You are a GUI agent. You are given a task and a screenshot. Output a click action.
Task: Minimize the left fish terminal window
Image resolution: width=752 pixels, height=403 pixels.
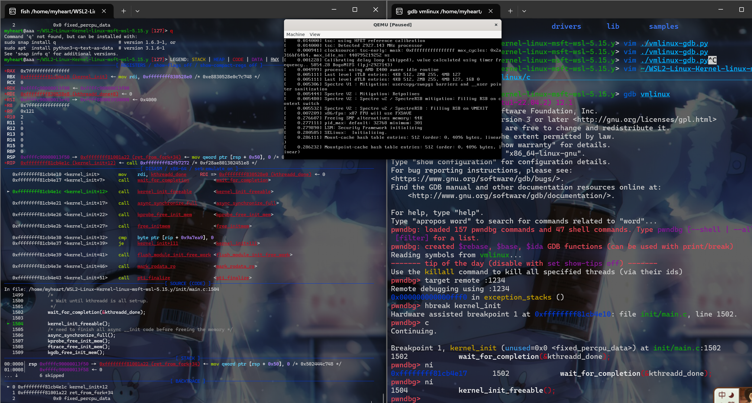(x=334, y=10)
